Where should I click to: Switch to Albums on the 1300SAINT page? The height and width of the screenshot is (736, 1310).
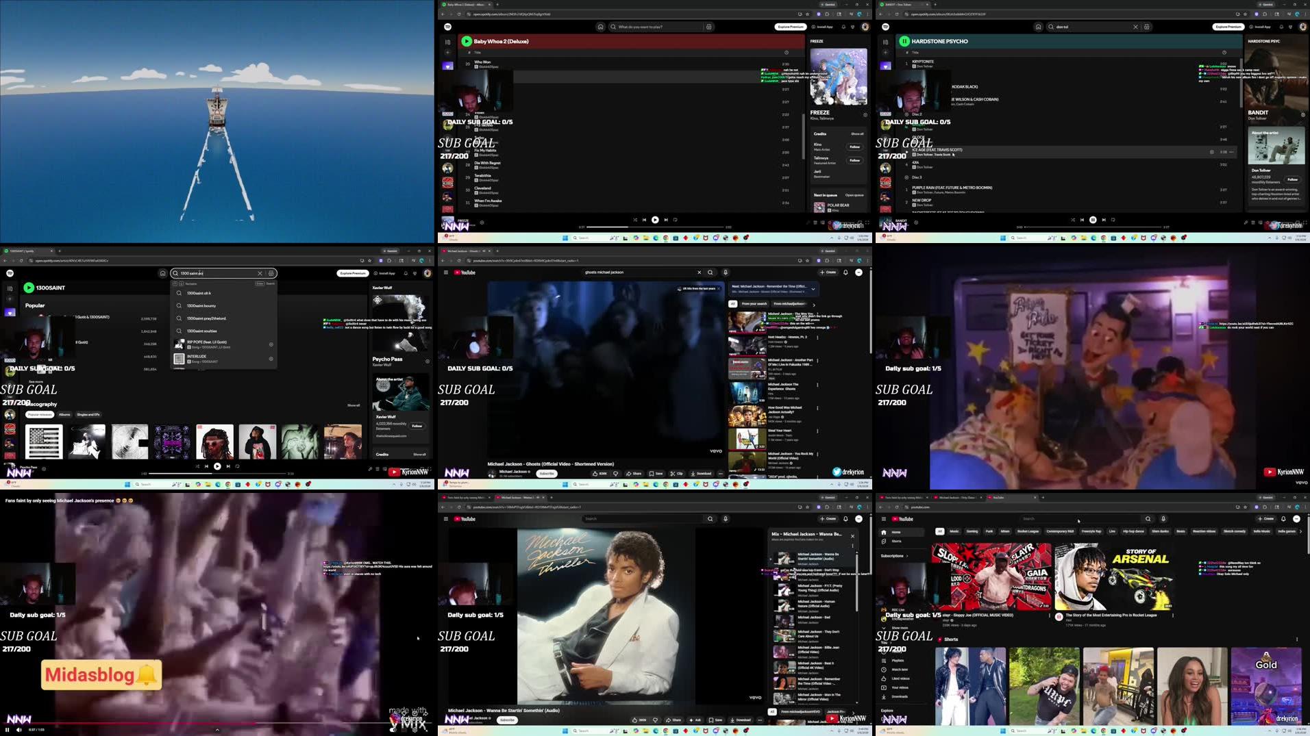64,414
